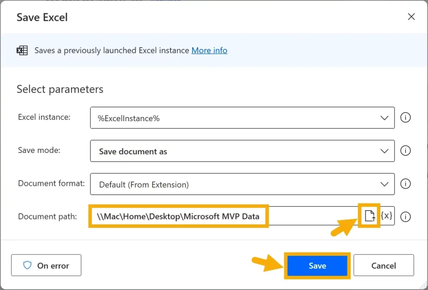
Task: Expand the Excel instance dropdown
Action: click(x=385, y=118)
